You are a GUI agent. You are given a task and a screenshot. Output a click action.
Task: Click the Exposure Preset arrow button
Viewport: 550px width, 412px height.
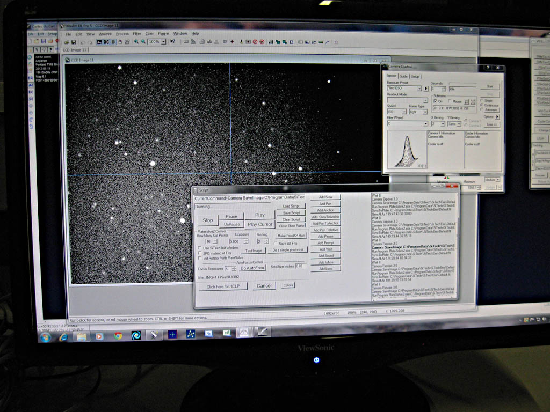(426, 89)
